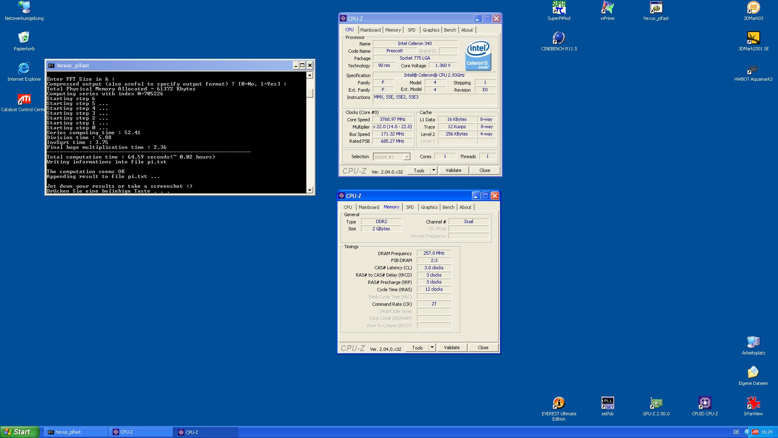Click the hexus_pifast console title bar icon
This screenshot has height=438, width=778.
tap(51, 65)
